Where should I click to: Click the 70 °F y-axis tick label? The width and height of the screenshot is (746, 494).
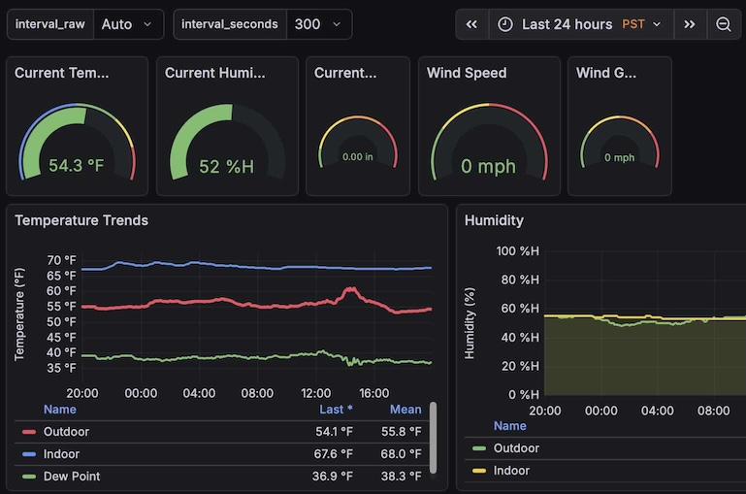pyautogui.click(x=61, y=260)
